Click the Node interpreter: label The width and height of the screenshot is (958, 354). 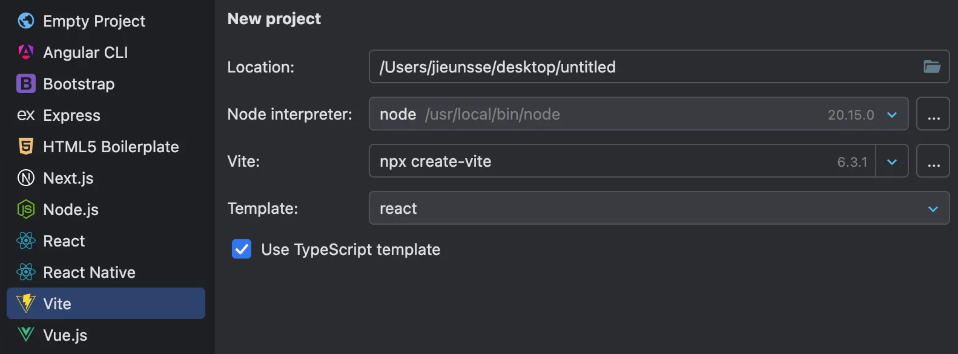click(x=289, y=114)
